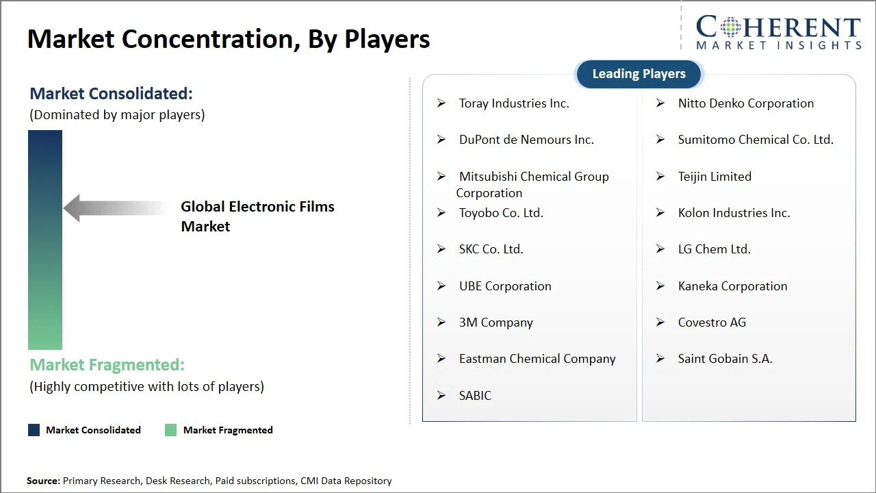The height and width of the screenshot is (493, 876).
Task: Click the Global Electronic Films Market label
Action: point(257,216)
